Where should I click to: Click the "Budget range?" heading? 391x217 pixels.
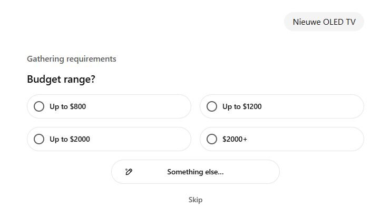(61, 80)
